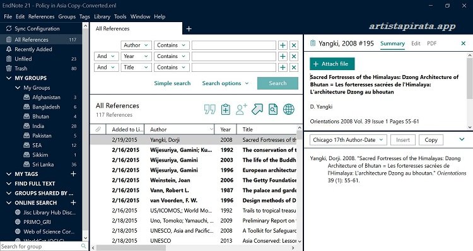Open the File menu

coord(8,16)
